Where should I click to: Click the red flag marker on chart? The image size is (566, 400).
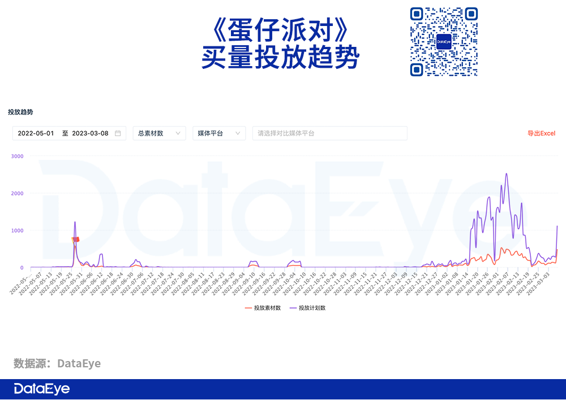(x=77, y=240)
